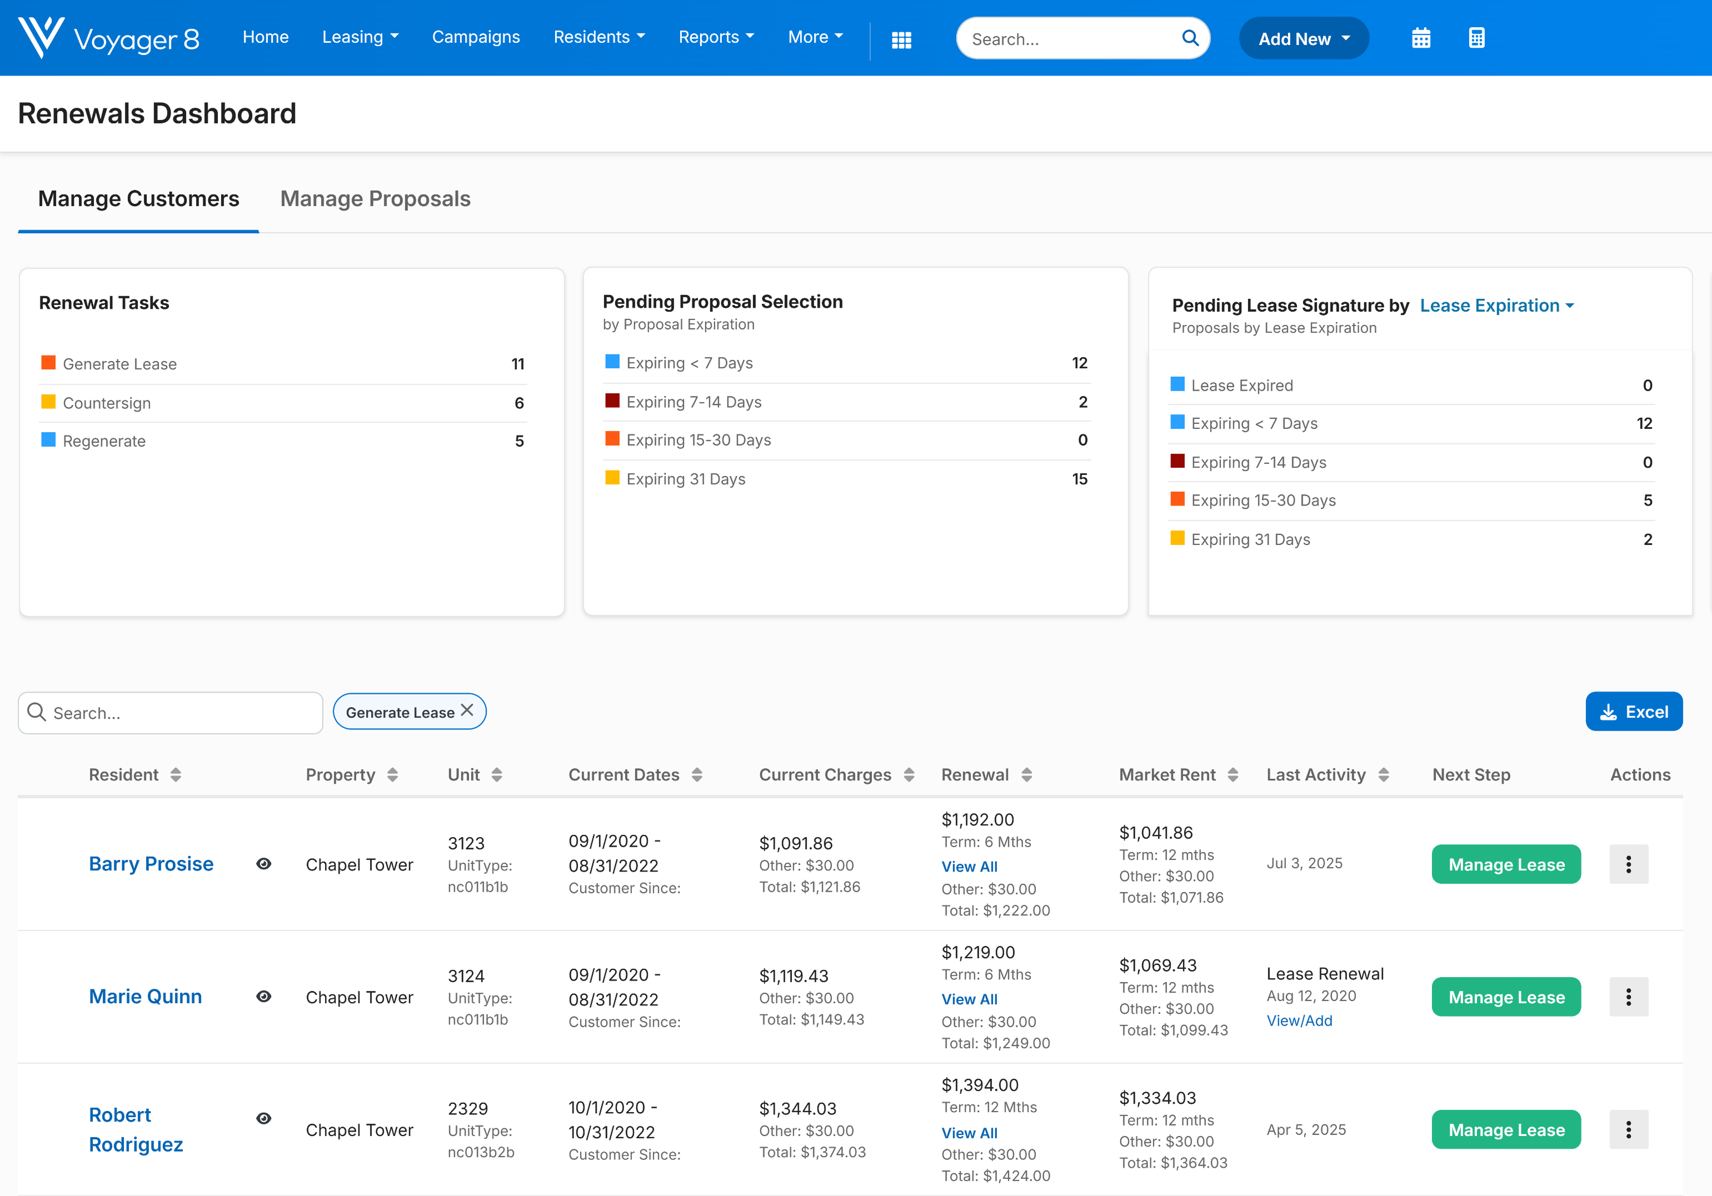Remove the Generate Lease filter chip

467,710
